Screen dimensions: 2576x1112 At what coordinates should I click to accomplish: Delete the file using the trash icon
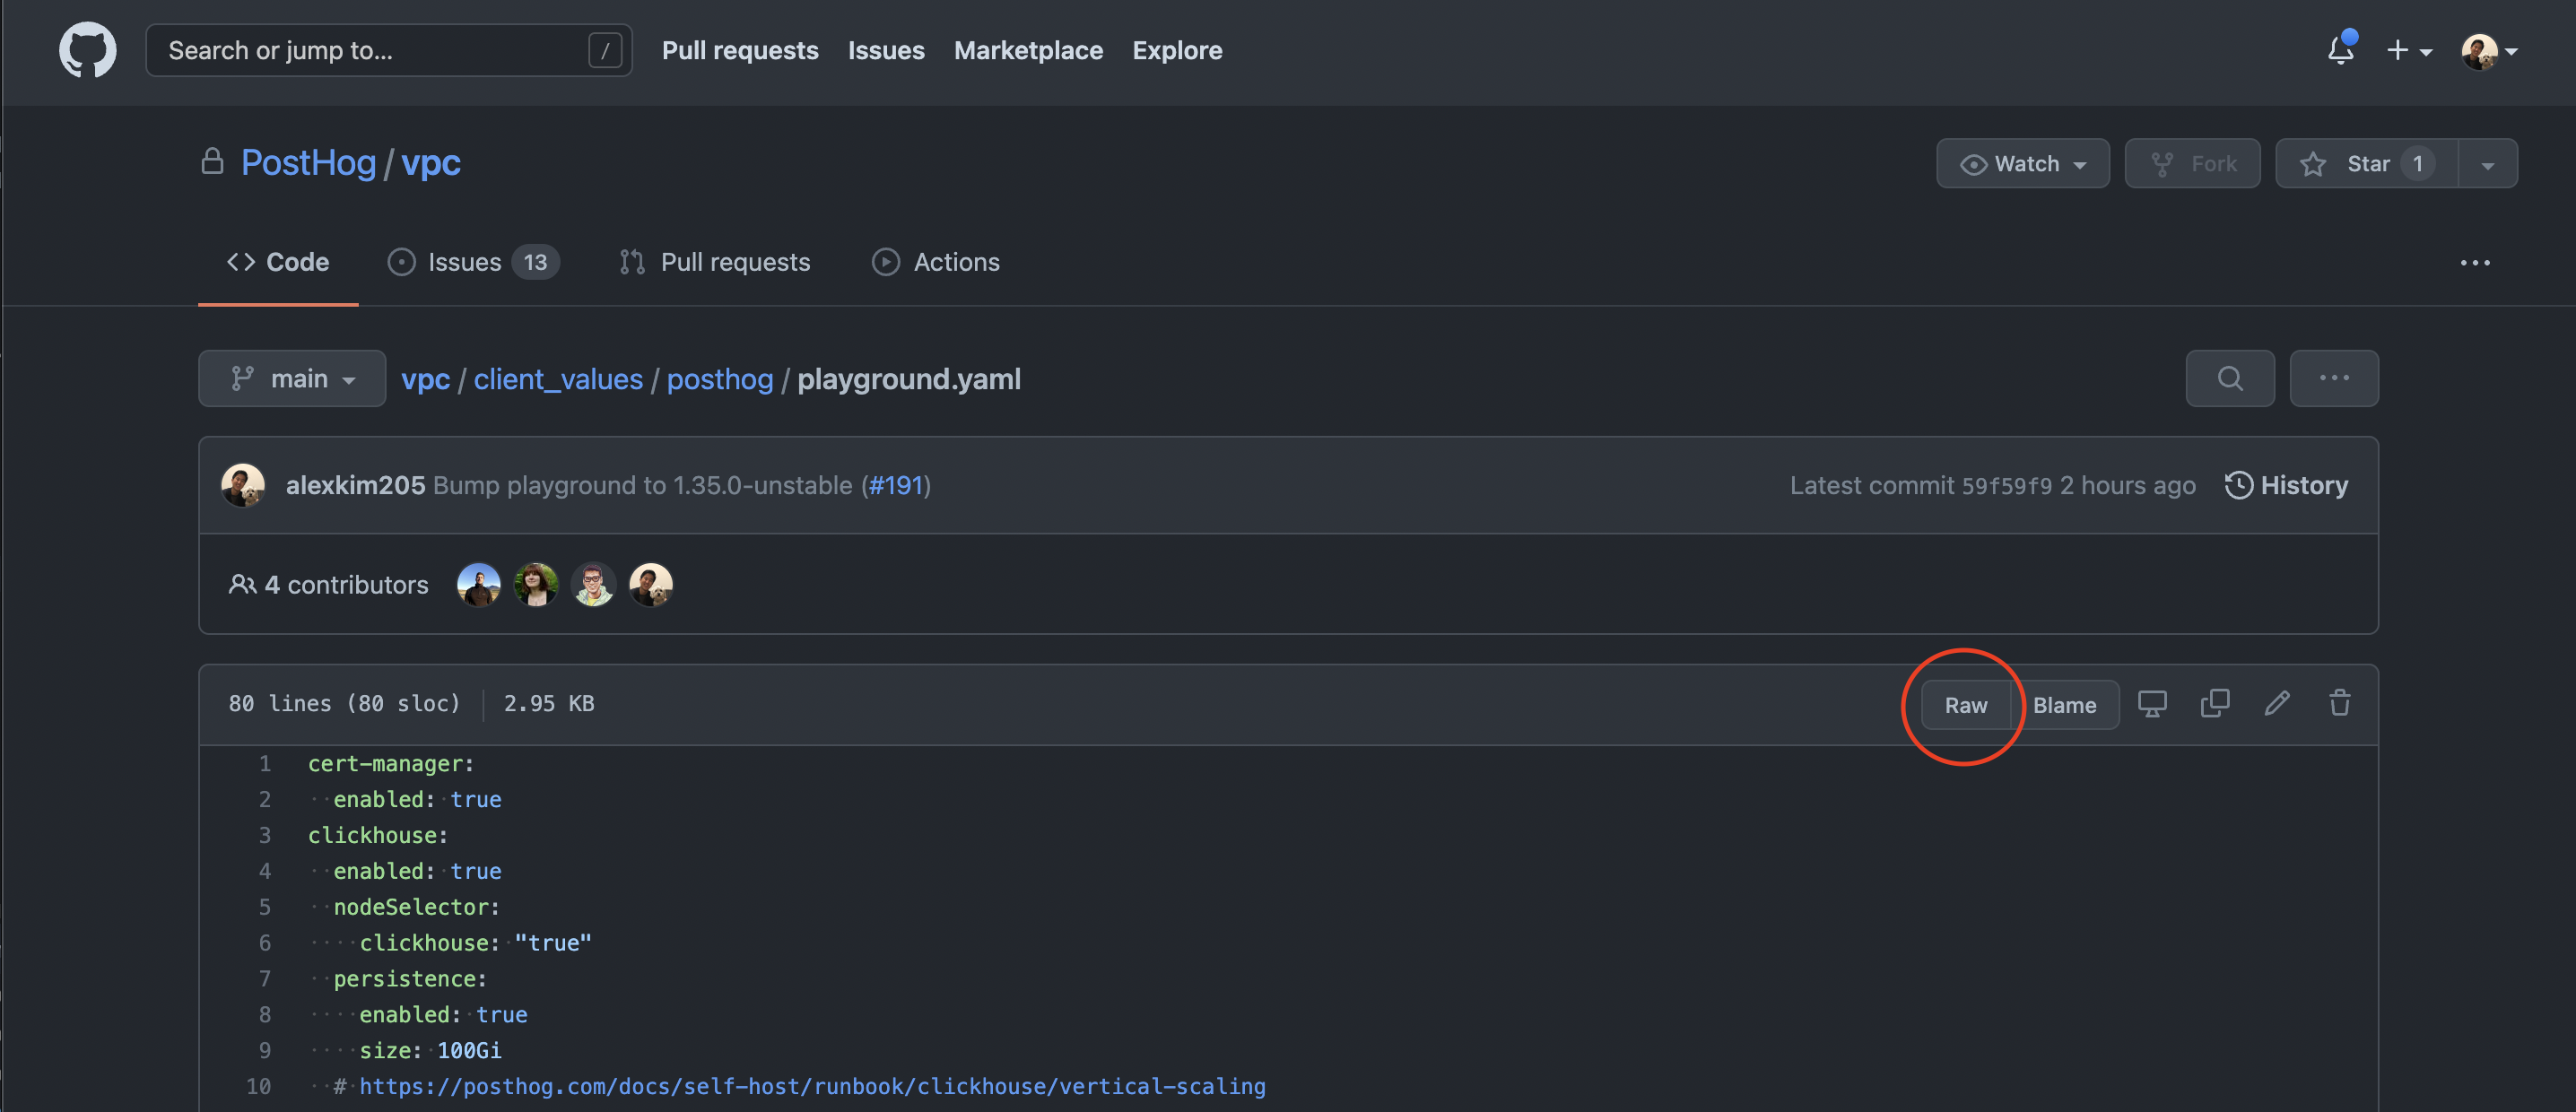2339,703
